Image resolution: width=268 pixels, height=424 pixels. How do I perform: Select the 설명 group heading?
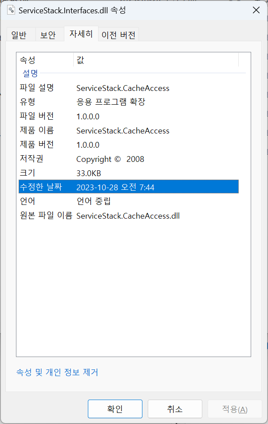[30, 73]
